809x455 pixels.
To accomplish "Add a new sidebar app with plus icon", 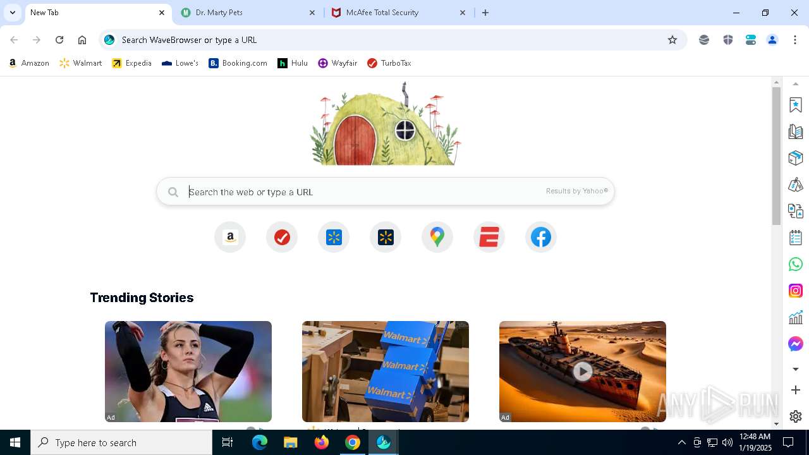I will coord(796,390).
